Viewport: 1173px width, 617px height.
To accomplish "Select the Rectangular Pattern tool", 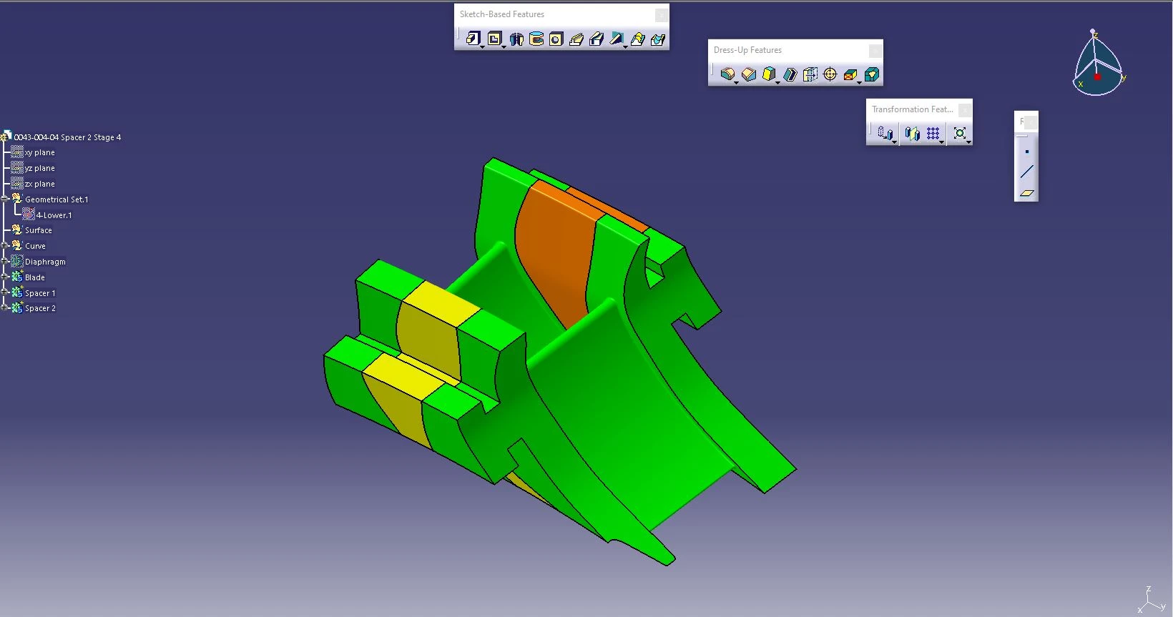I will point(933,134).
